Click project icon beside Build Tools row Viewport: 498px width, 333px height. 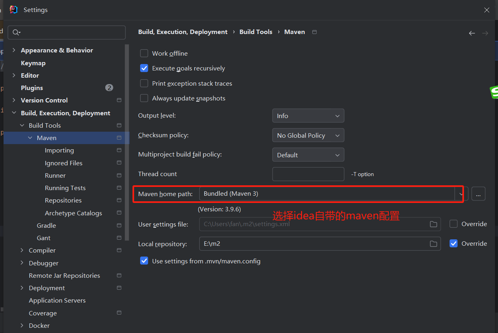coord(119,125)
